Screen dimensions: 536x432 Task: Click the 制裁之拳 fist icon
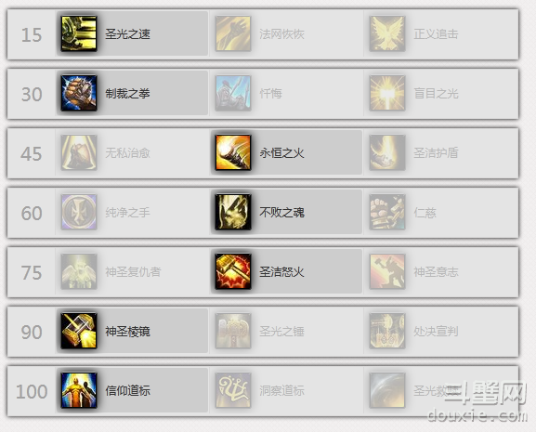point(79,93)
